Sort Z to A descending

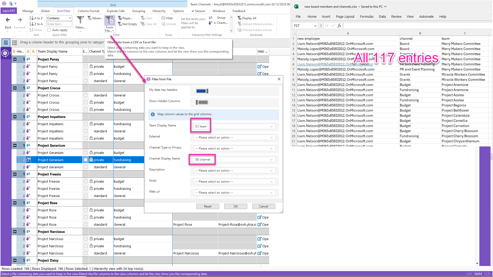[x=36, y=24]
